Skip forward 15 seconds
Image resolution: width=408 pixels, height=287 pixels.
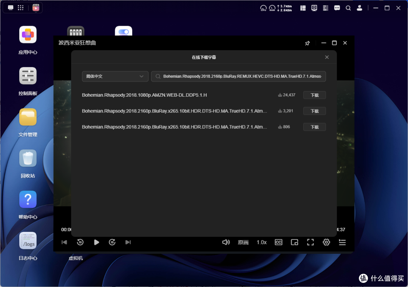[112, 242]
